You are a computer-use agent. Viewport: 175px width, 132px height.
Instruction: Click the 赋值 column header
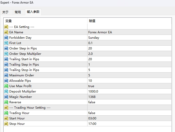point(129,21)
